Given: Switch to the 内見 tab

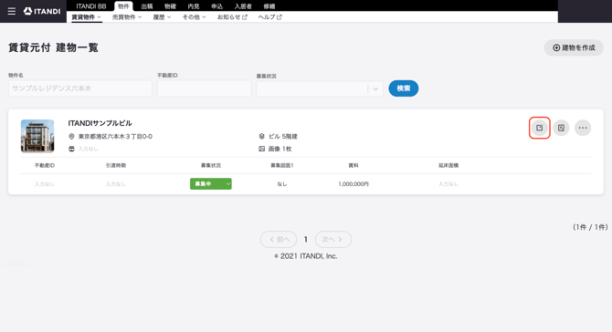Looking at the screenshot, I should pos(194,6).
